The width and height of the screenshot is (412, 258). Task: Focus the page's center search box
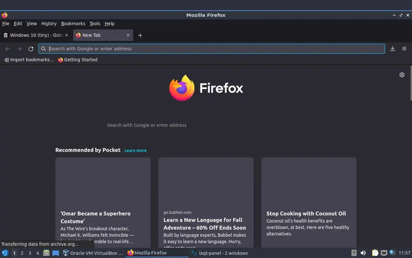coord(206,125)
